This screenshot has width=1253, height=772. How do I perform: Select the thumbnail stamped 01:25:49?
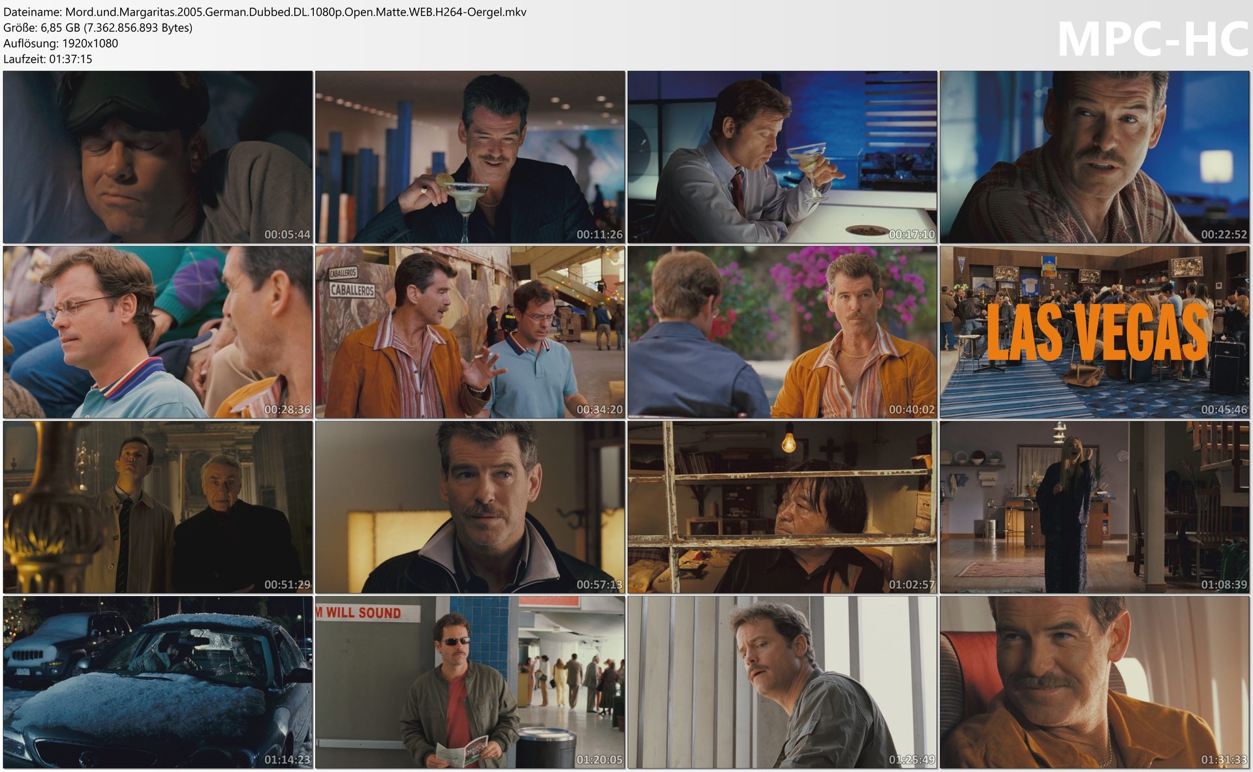782,681
